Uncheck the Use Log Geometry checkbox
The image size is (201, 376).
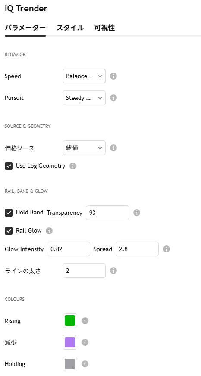click(x=9, y=166)
